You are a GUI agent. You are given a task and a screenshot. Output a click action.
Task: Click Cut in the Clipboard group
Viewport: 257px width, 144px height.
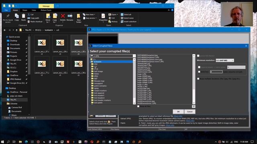pyautogui.click(x=31, y=14)
